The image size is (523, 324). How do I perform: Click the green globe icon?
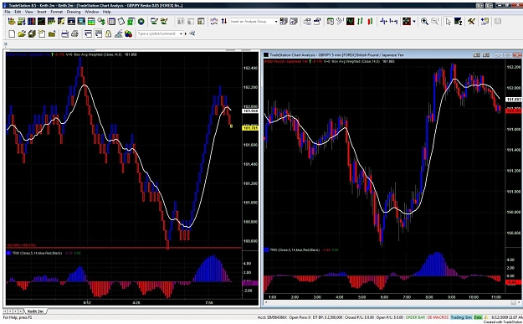(x=141, y=22)
